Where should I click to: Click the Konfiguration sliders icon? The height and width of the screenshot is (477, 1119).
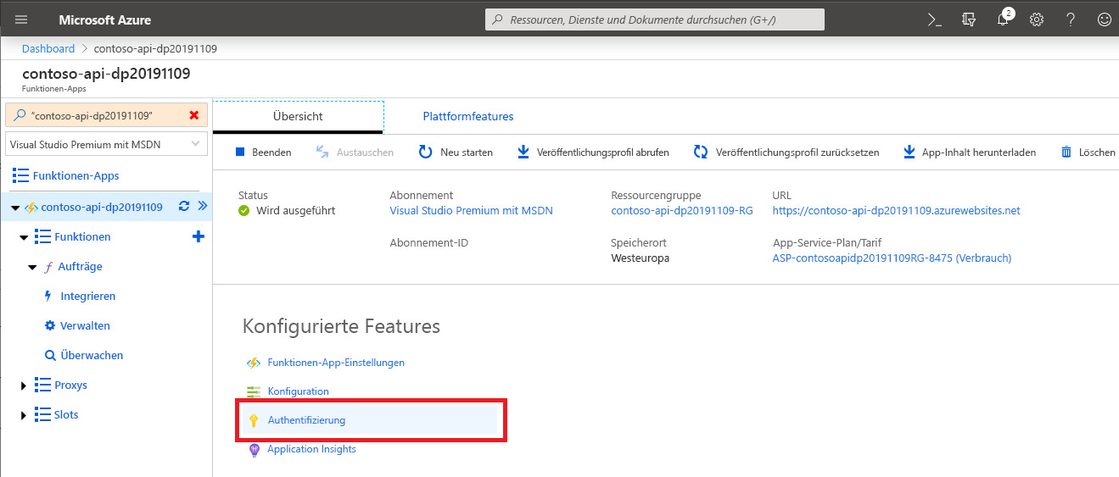point(253,391)
